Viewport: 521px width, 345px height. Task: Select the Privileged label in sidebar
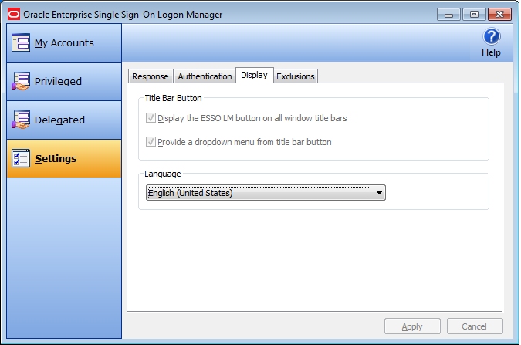tap(58, 82)
